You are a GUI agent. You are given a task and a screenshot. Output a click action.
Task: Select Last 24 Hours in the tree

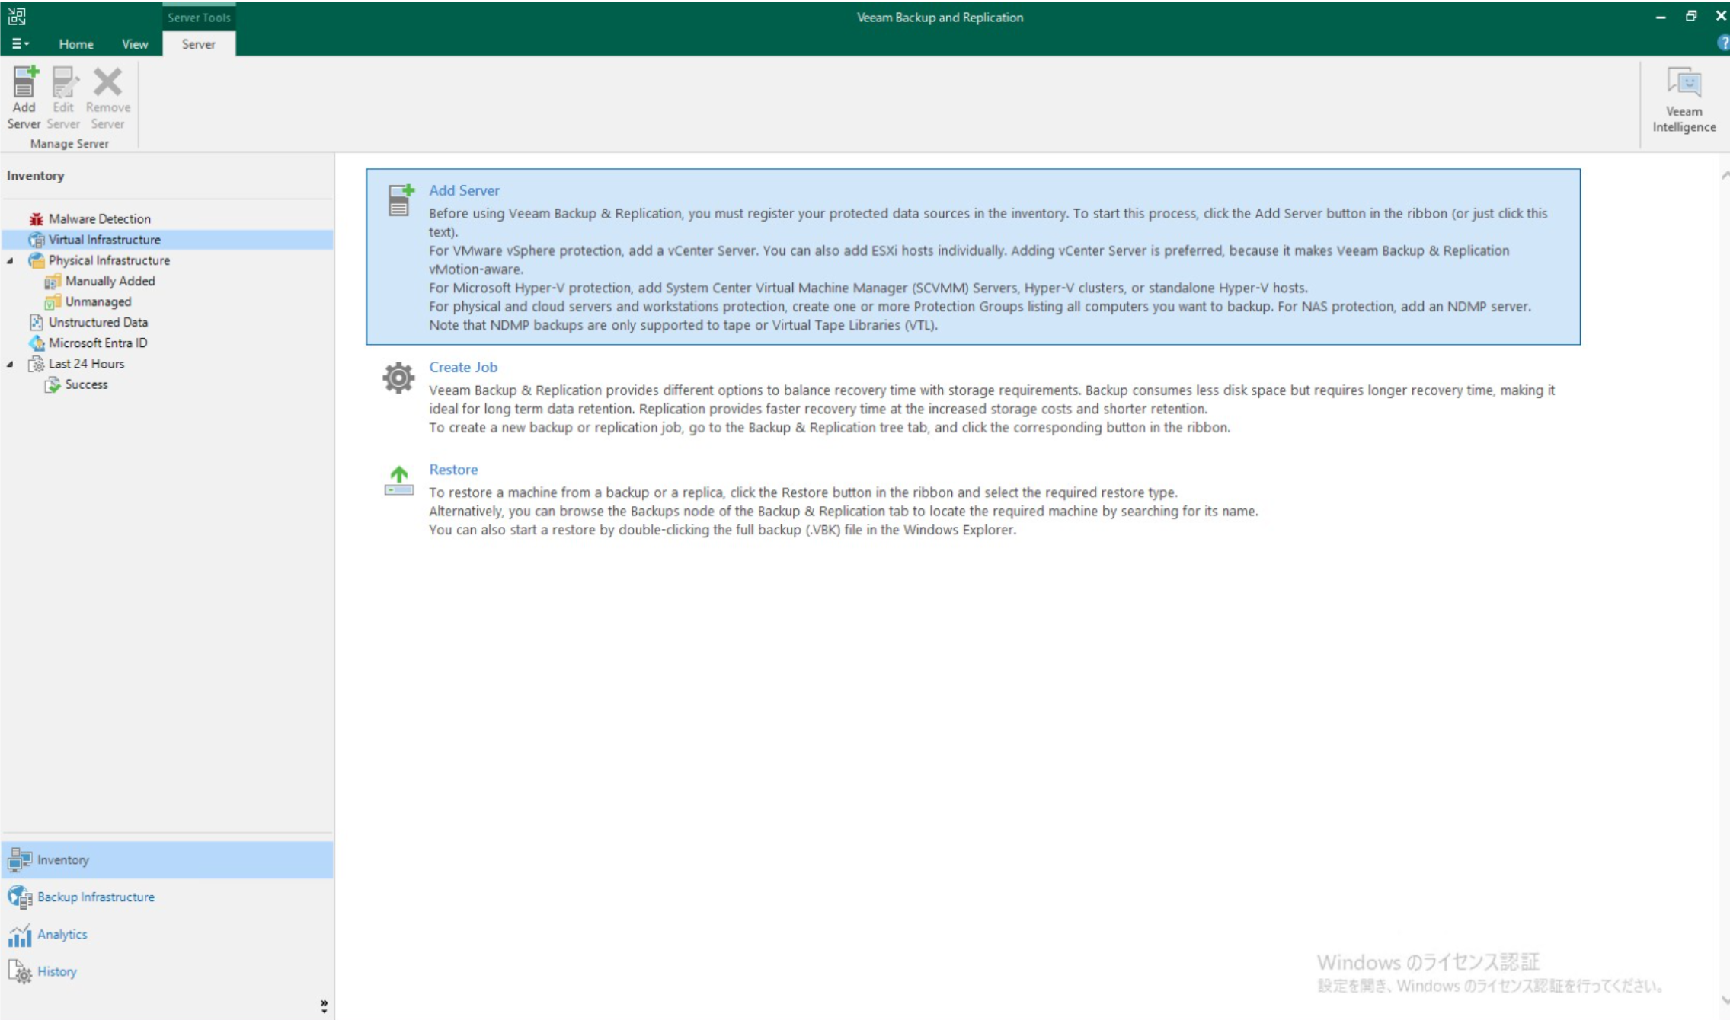pos(86,364)
